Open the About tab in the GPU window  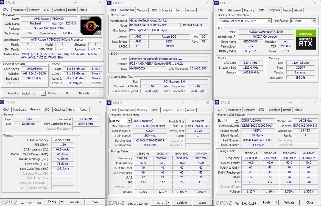298,10
